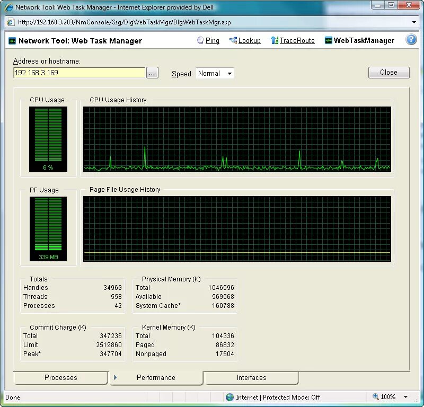
Task: Click the Internet zone globe icon
Action: tap(229, 397)
